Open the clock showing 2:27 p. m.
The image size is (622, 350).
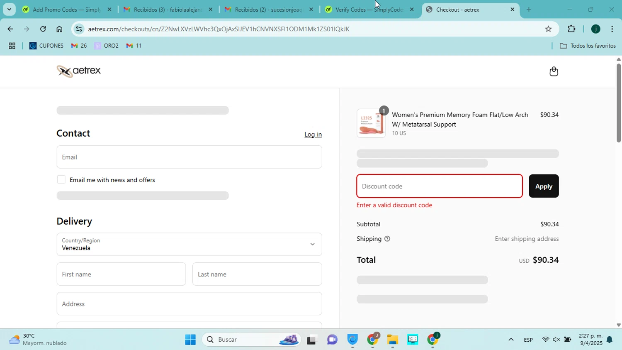click(x=590, y=340)
